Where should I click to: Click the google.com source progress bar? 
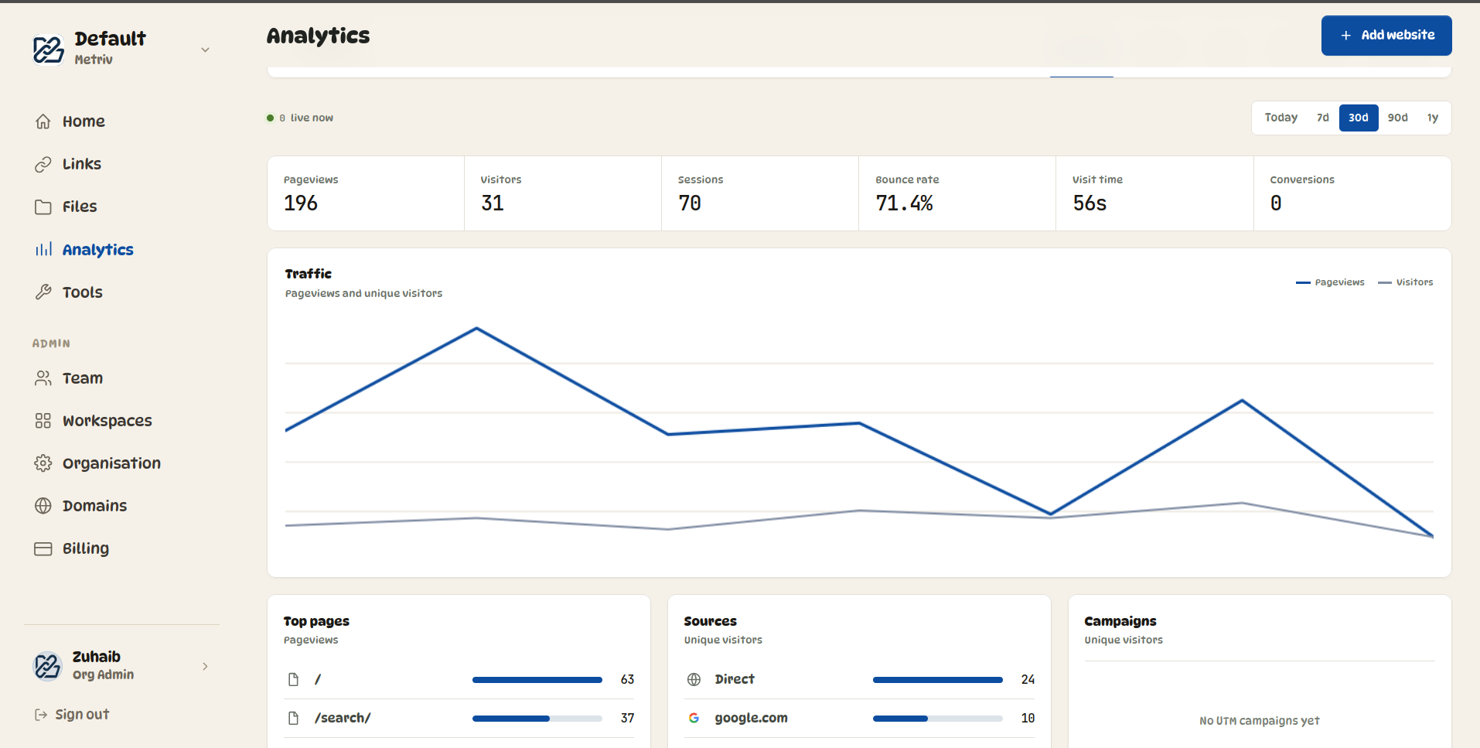(938, 719)
